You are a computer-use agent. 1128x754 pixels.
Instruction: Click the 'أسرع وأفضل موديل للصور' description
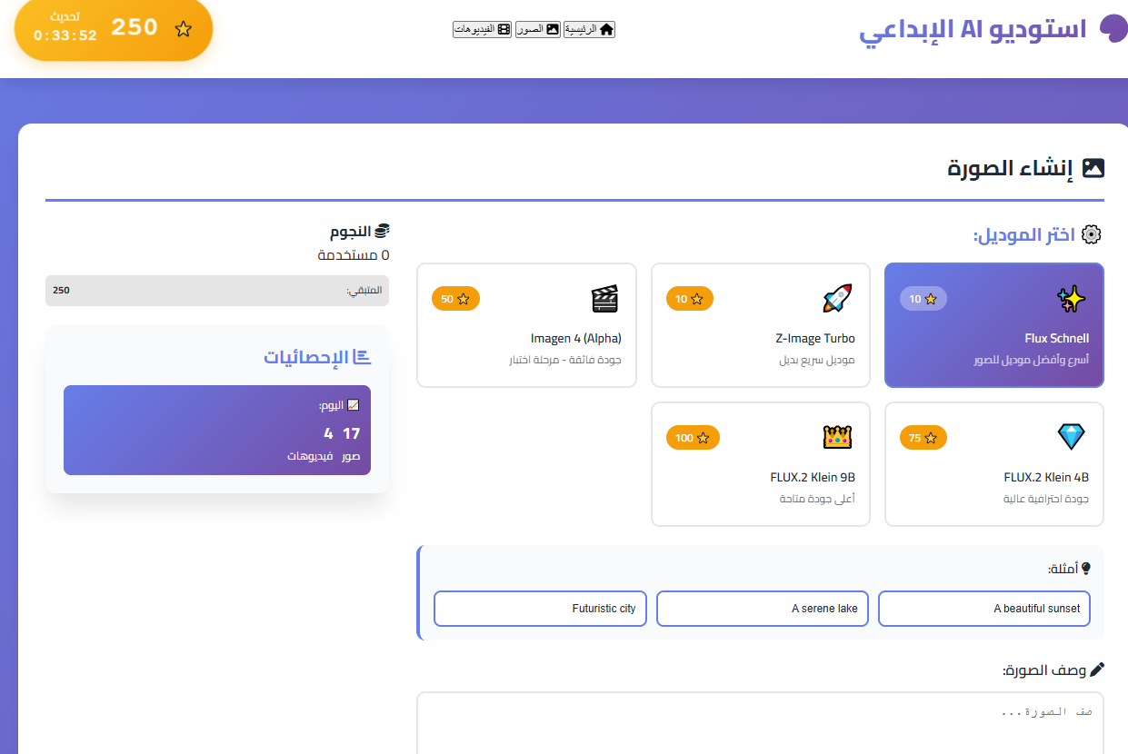1031,360
